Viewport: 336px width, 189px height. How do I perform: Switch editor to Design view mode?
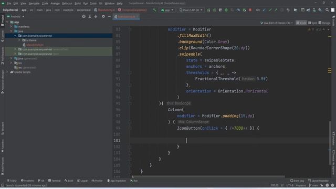(x=324, y=23)
